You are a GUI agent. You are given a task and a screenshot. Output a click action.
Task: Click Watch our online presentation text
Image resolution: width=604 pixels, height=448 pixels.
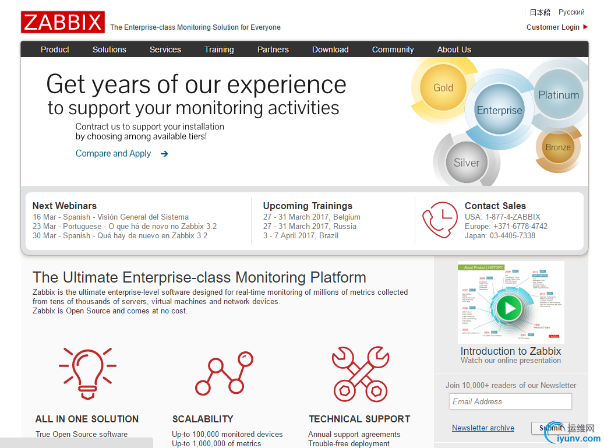point(511,361)
